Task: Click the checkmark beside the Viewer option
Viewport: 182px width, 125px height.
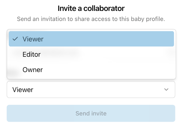Action: 15,39
